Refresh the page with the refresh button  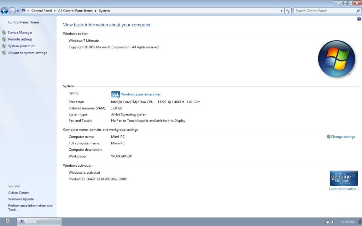(x=288, y=11)
